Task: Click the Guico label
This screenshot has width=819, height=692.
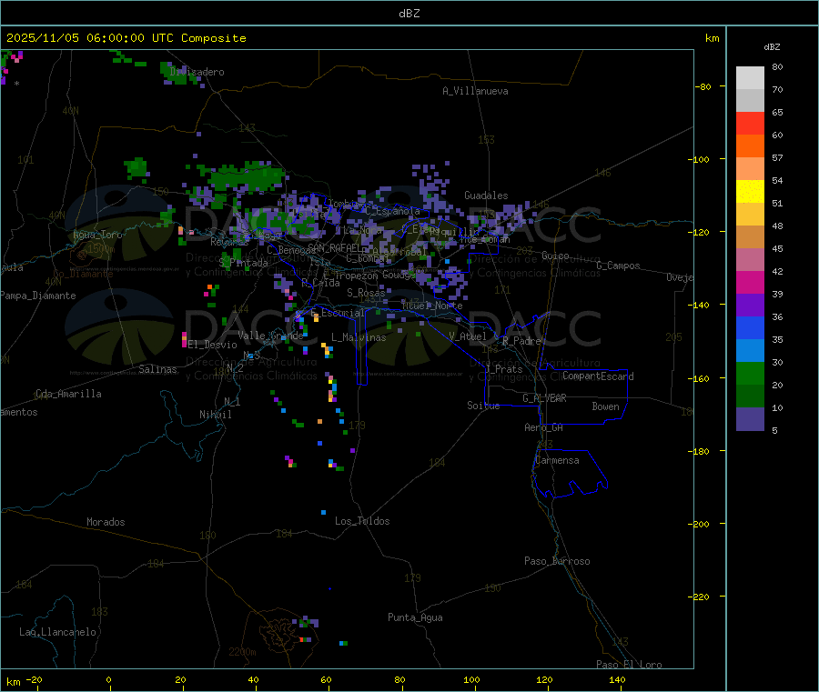Action: tap(555, 256)
